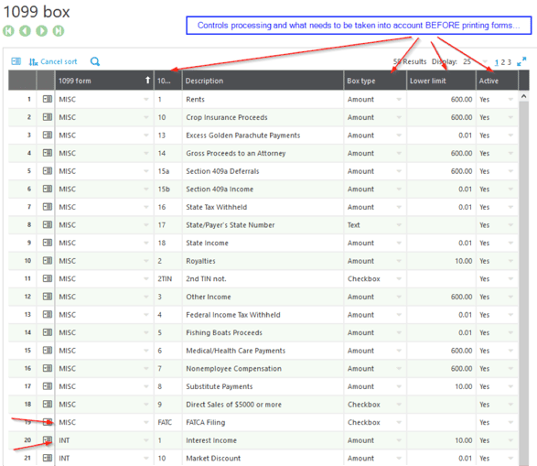Go to results page 3
The height and width of the screenshot is (466, 537).
tap(510, 62)
